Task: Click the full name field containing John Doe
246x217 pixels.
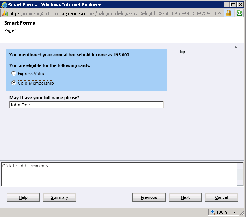Action: tap(86, 105)
